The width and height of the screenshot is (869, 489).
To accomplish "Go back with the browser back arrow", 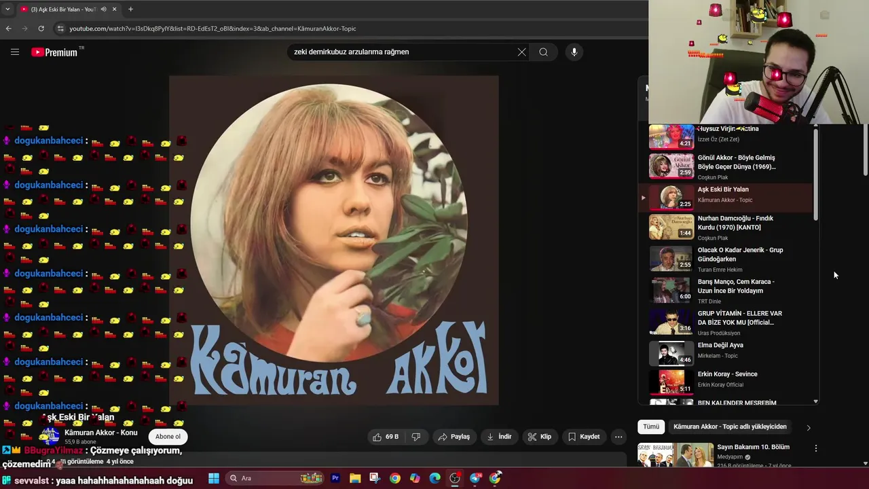I will point(8,29).
